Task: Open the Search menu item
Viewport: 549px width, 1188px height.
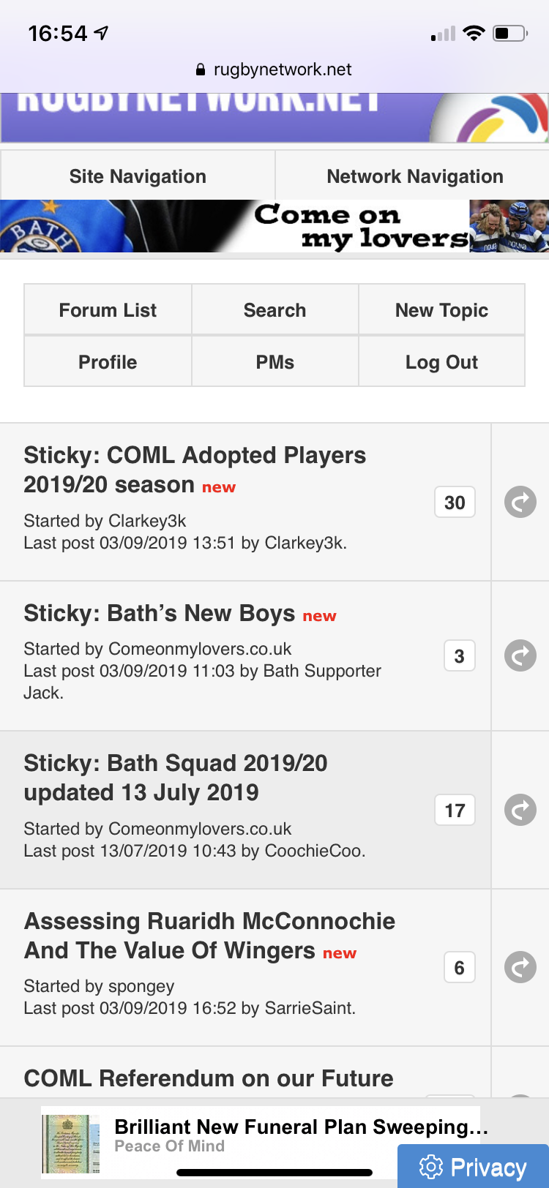Action: click(x=274, y=310)
